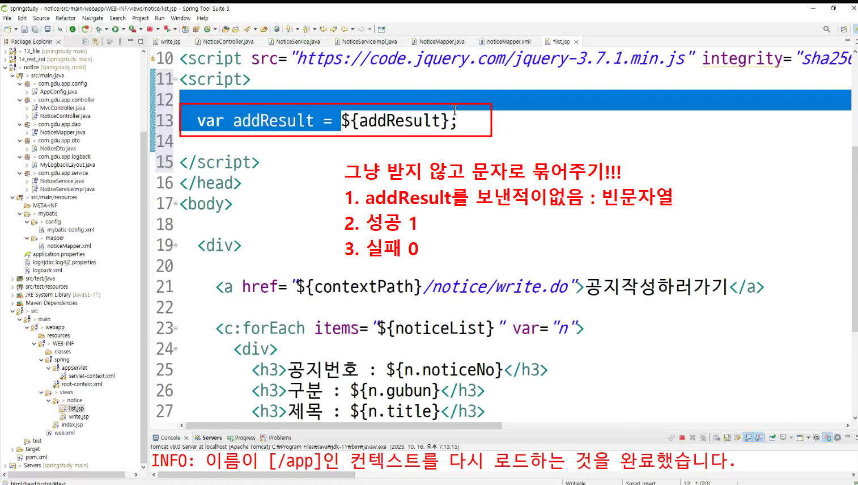Image resolution: width=858 pixels, height=485 pixels.
Task: Toggle Word Wrap in Console toolbar
Action: (x=737, y=438)
